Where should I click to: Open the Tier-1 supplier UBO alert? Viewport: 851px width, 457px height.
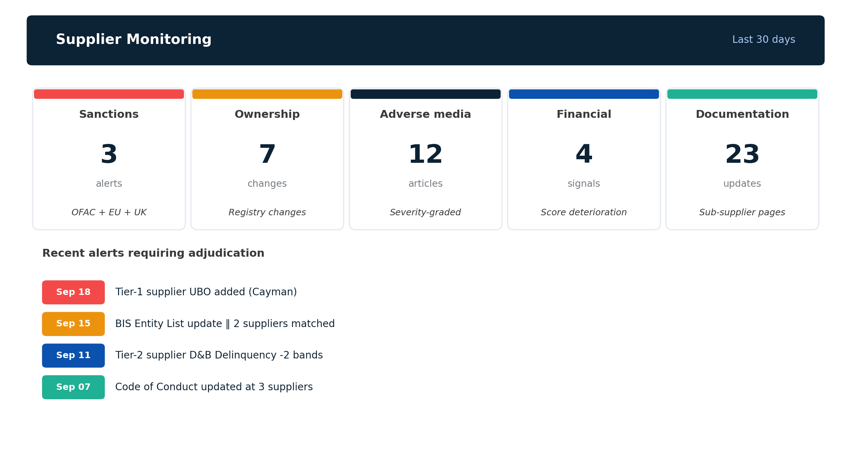tap(206, 292)
